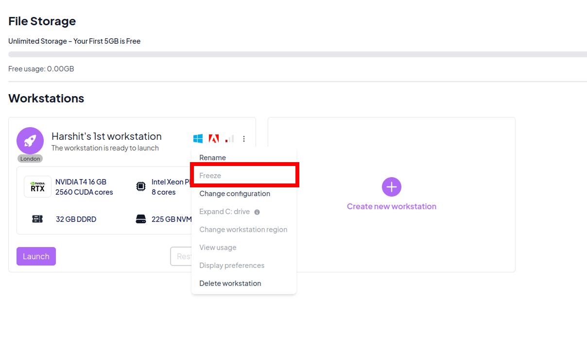Click the Adobe logo icon

[x=214, y=139]
